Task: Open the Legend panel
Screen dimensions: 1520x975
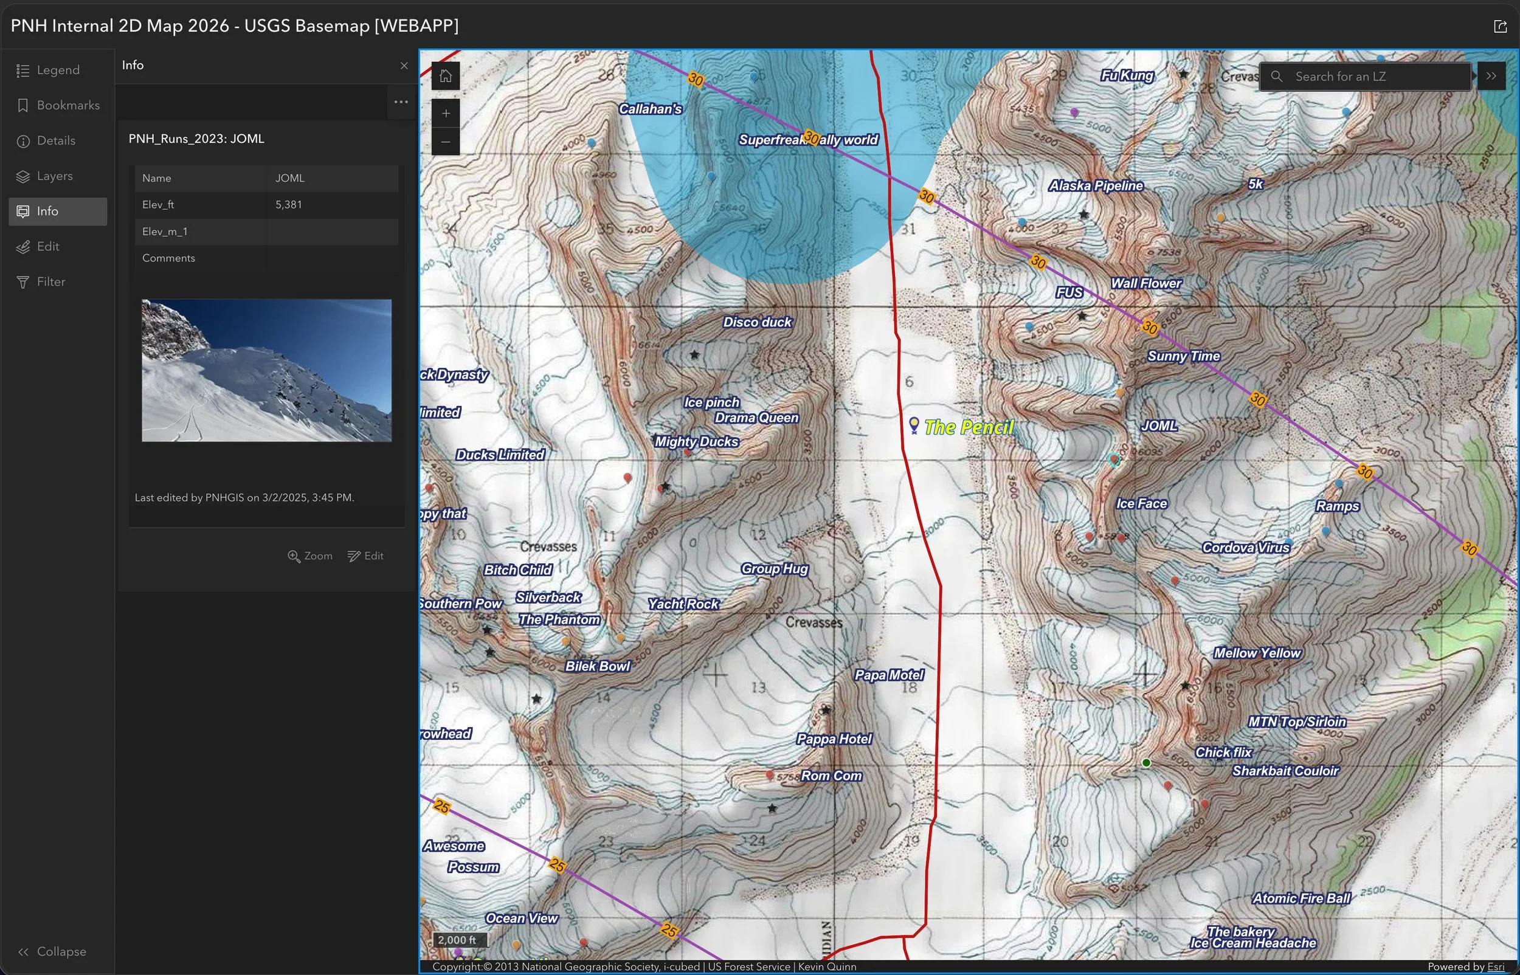Action: 58,71
